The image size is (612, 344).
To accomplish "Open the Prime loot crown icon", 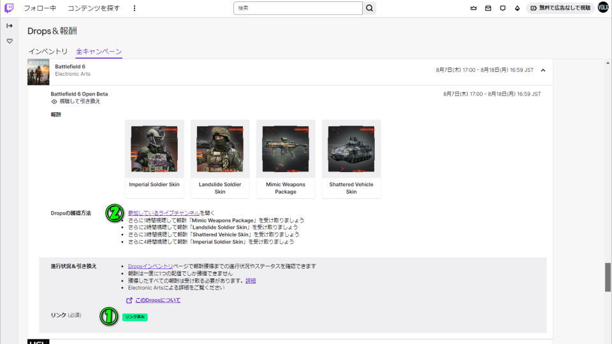I will pyautogui.click(x=474, y=8).
